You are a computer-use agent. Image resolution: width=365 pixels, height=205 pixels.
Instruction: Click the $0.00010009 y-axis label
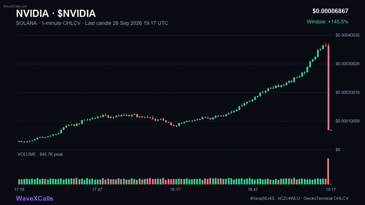point(348,121)
